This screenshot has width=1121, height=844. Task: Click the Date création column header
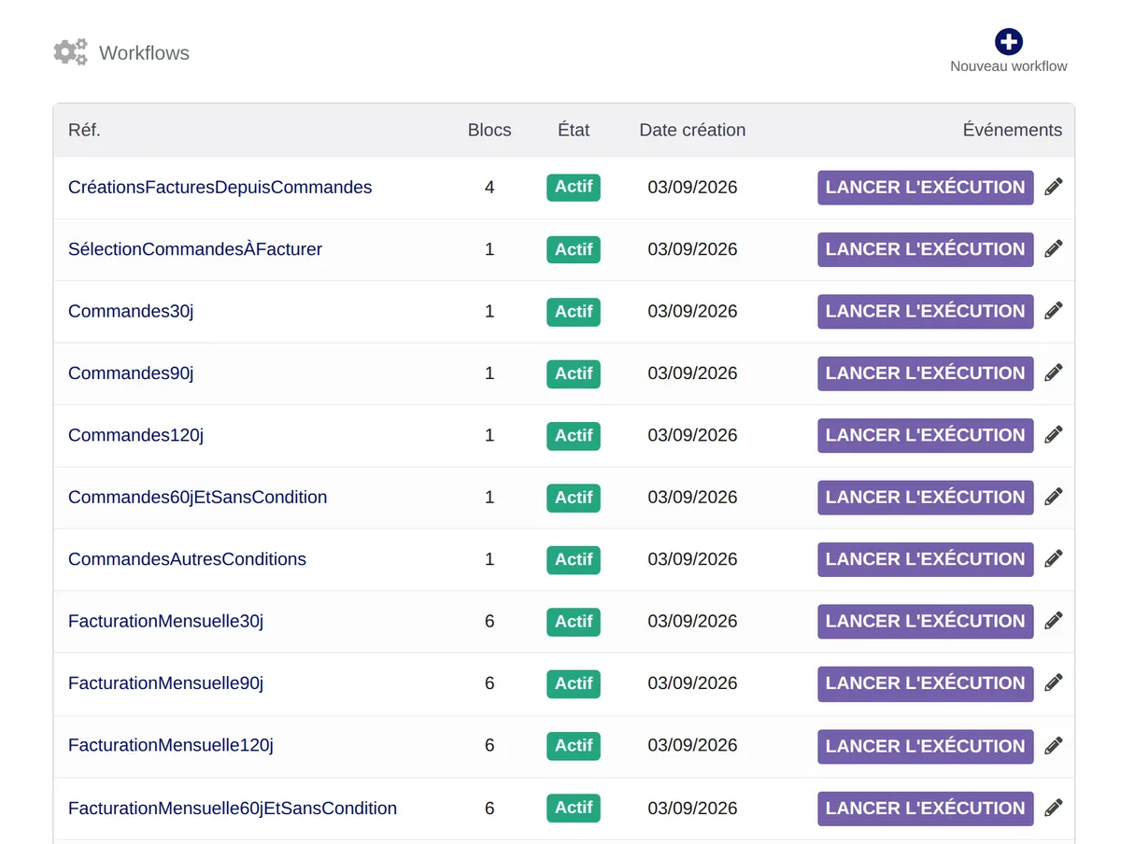tap(692, 130)
